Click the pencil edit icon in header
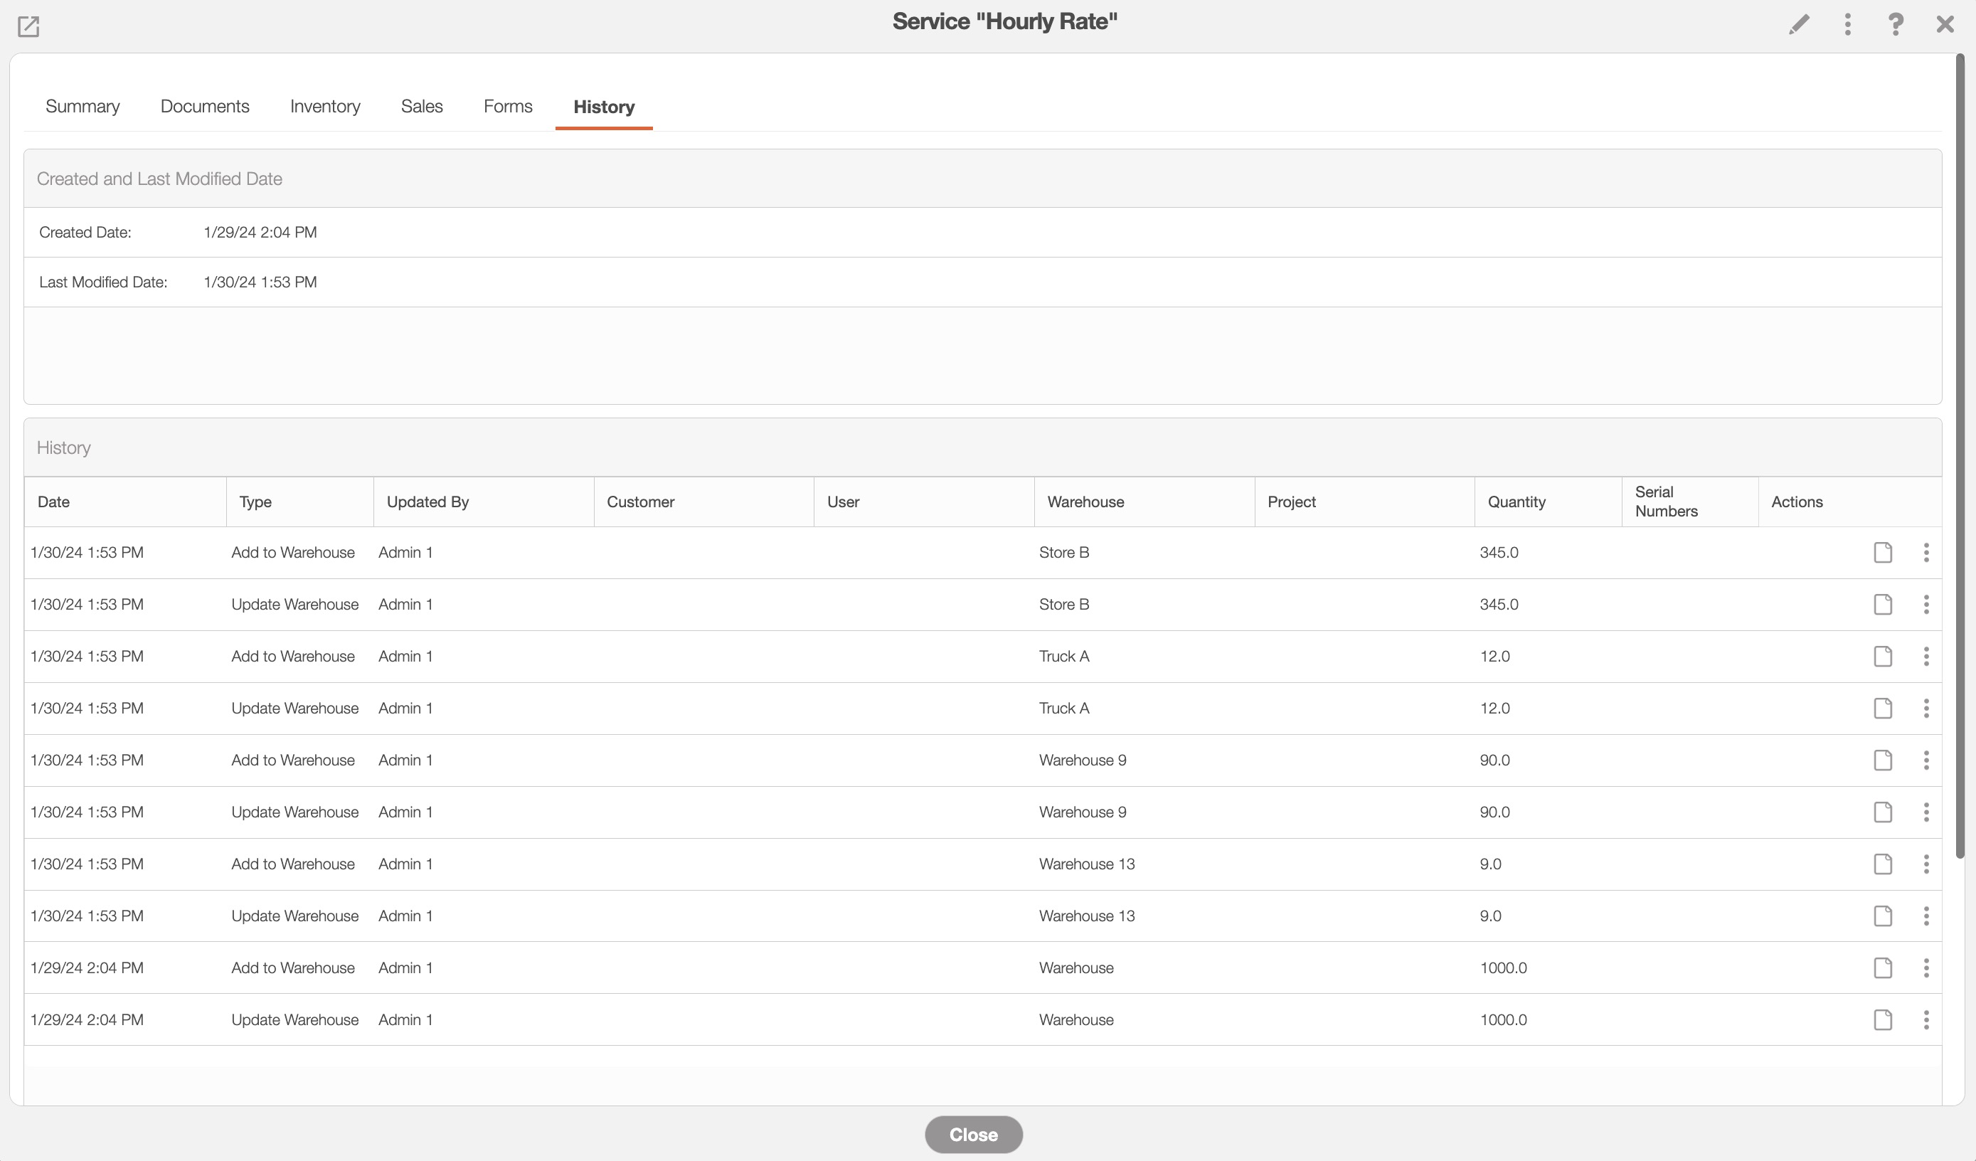The height and width of the screenshot is (1161, 1976). (1799, 24)
